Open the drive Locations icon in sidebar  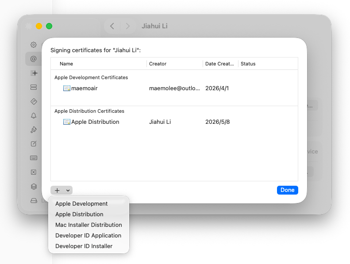pos(34,201)
